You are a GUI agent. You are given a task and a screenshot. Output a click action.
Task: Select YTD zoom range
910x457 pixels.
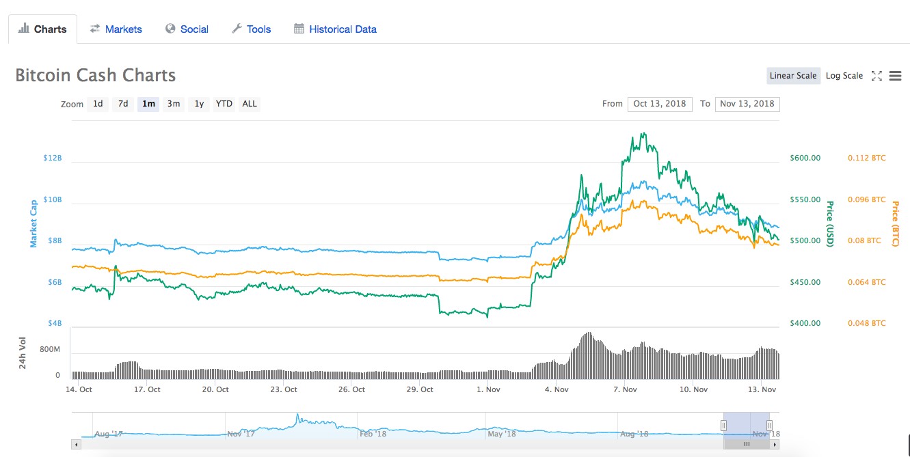224,104
